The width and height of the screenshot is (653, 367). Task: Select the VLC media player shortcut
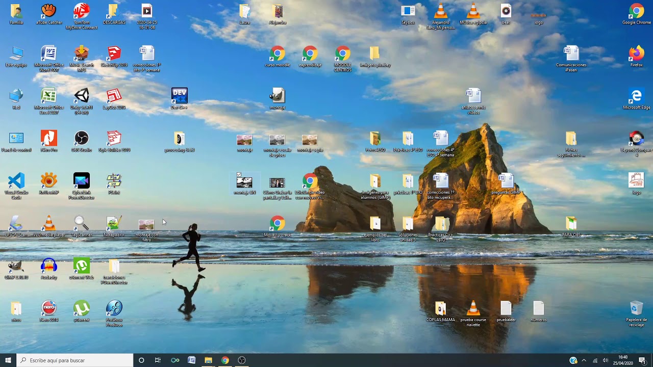[x=49, y=226]
